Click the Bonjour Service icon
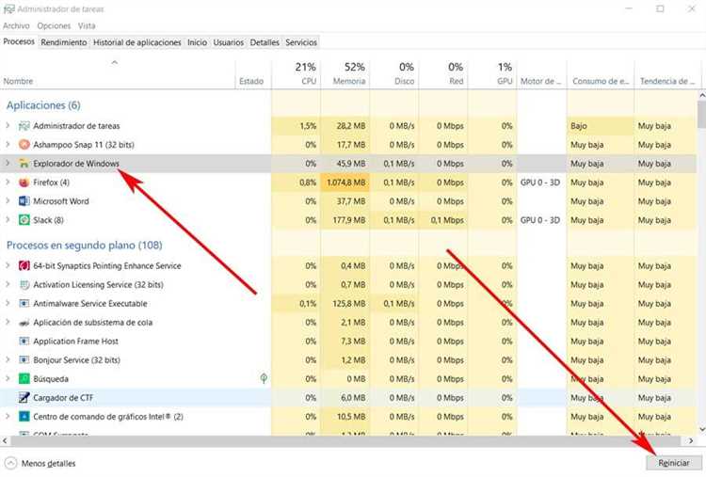The image size is (706, 477). 24,360
